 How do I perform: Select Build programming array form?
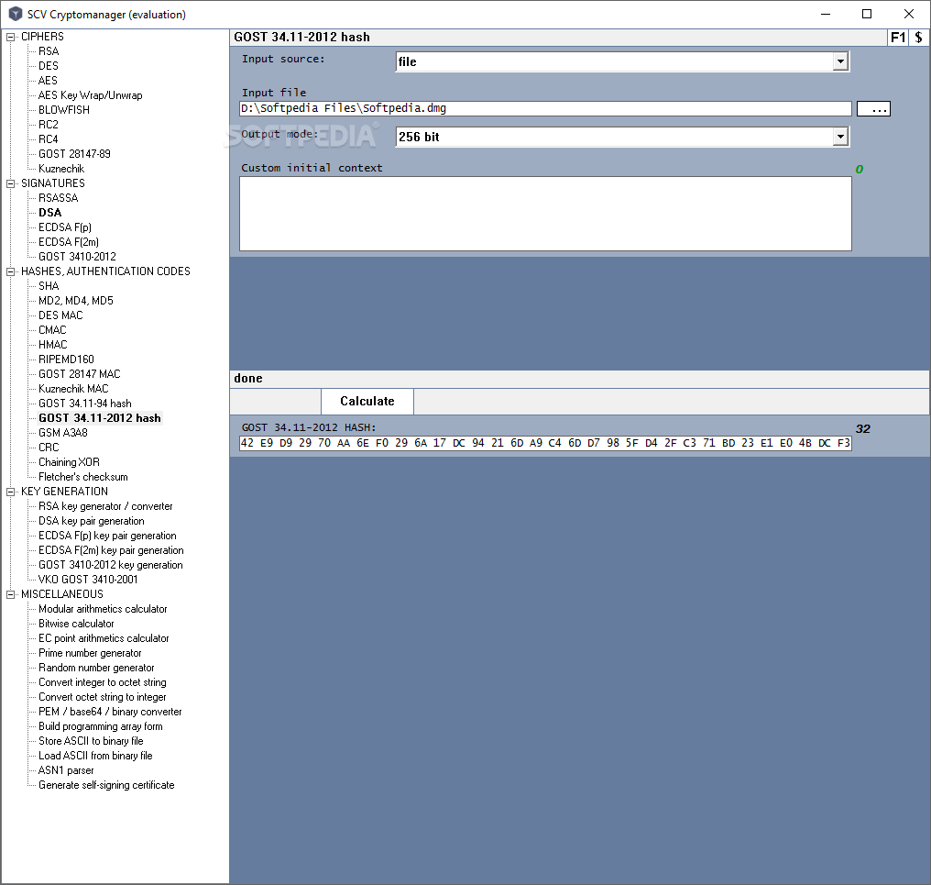(x=101, y=726)
